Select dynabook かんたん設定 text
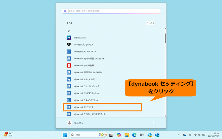 85,79
